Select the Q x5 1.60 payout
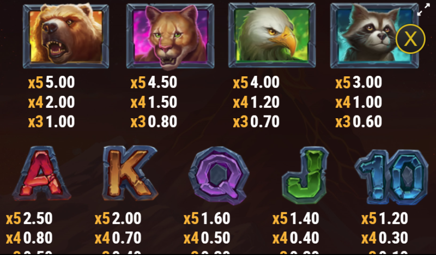 207,218
